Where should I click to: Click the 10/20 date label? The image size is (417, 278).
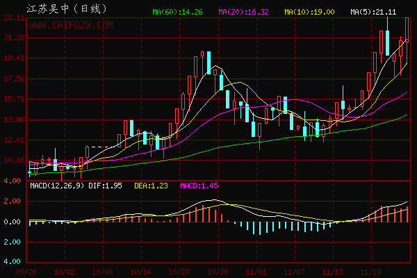pyautogui.click(x=179, y=272)
